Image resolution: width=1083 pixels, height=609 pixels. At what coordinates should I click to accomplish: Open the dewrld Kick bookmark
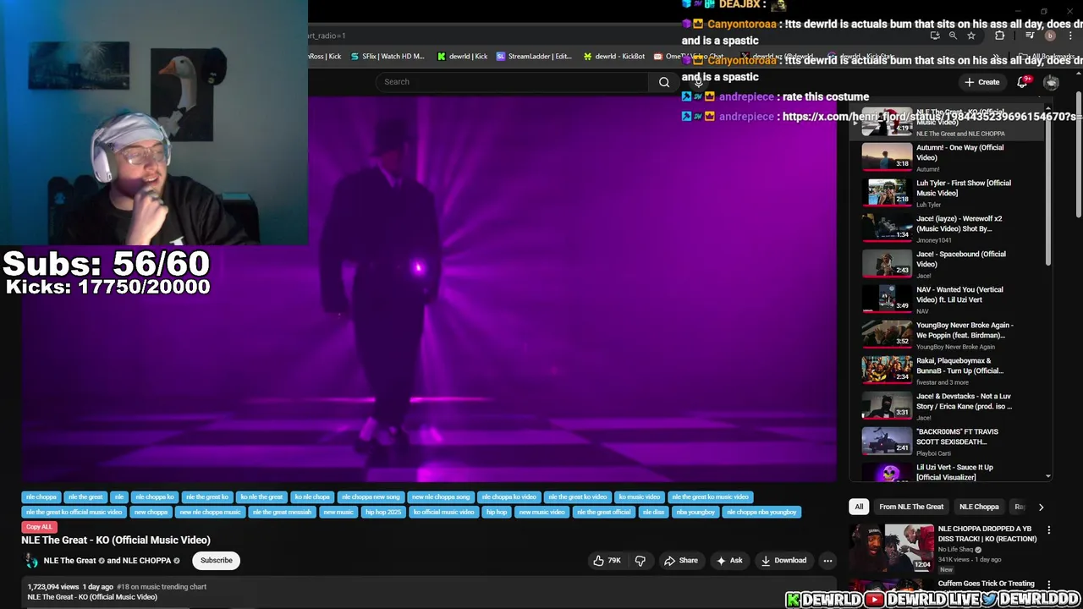462,57
